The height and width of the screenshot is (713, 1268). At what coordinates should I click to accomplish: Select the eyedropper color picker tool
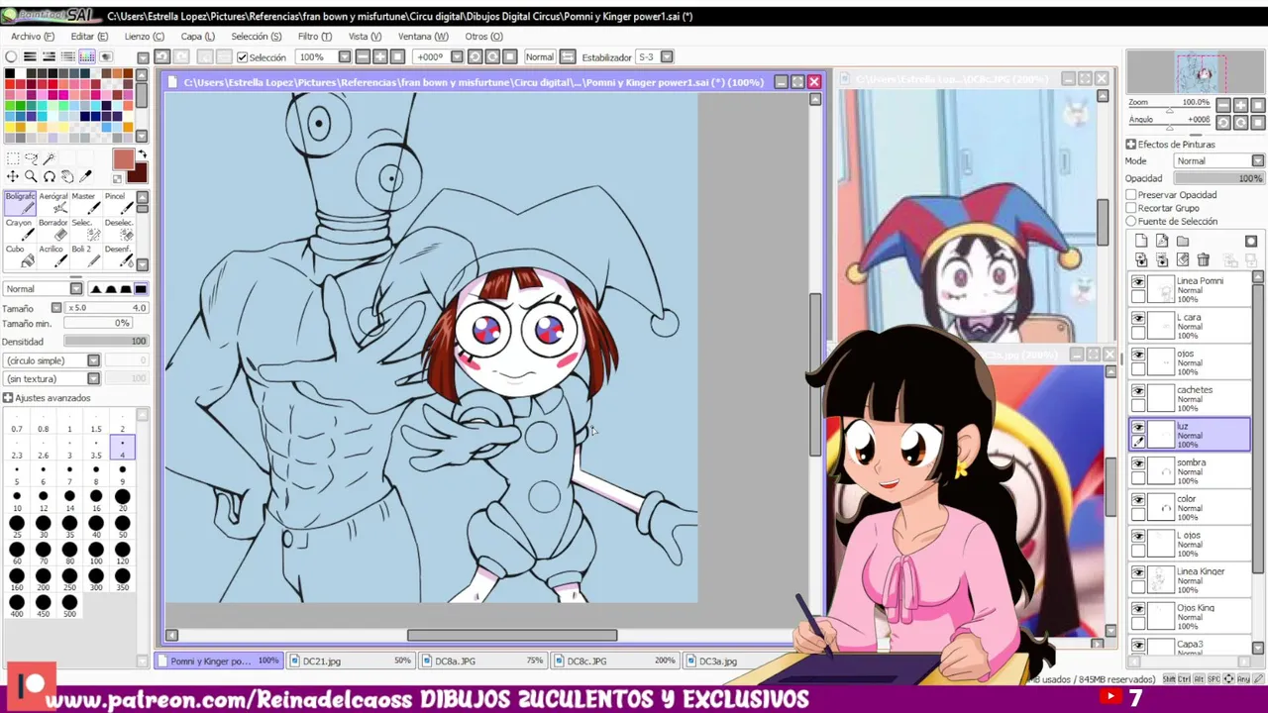coord(85,176)
